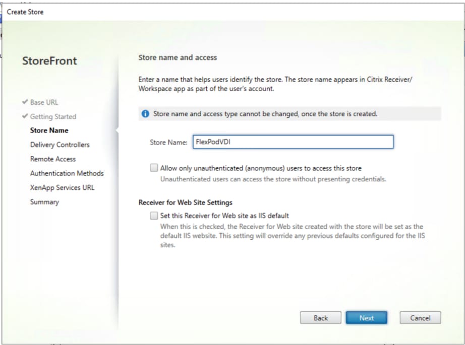Click the blue info icon in the notice bar

145,114
